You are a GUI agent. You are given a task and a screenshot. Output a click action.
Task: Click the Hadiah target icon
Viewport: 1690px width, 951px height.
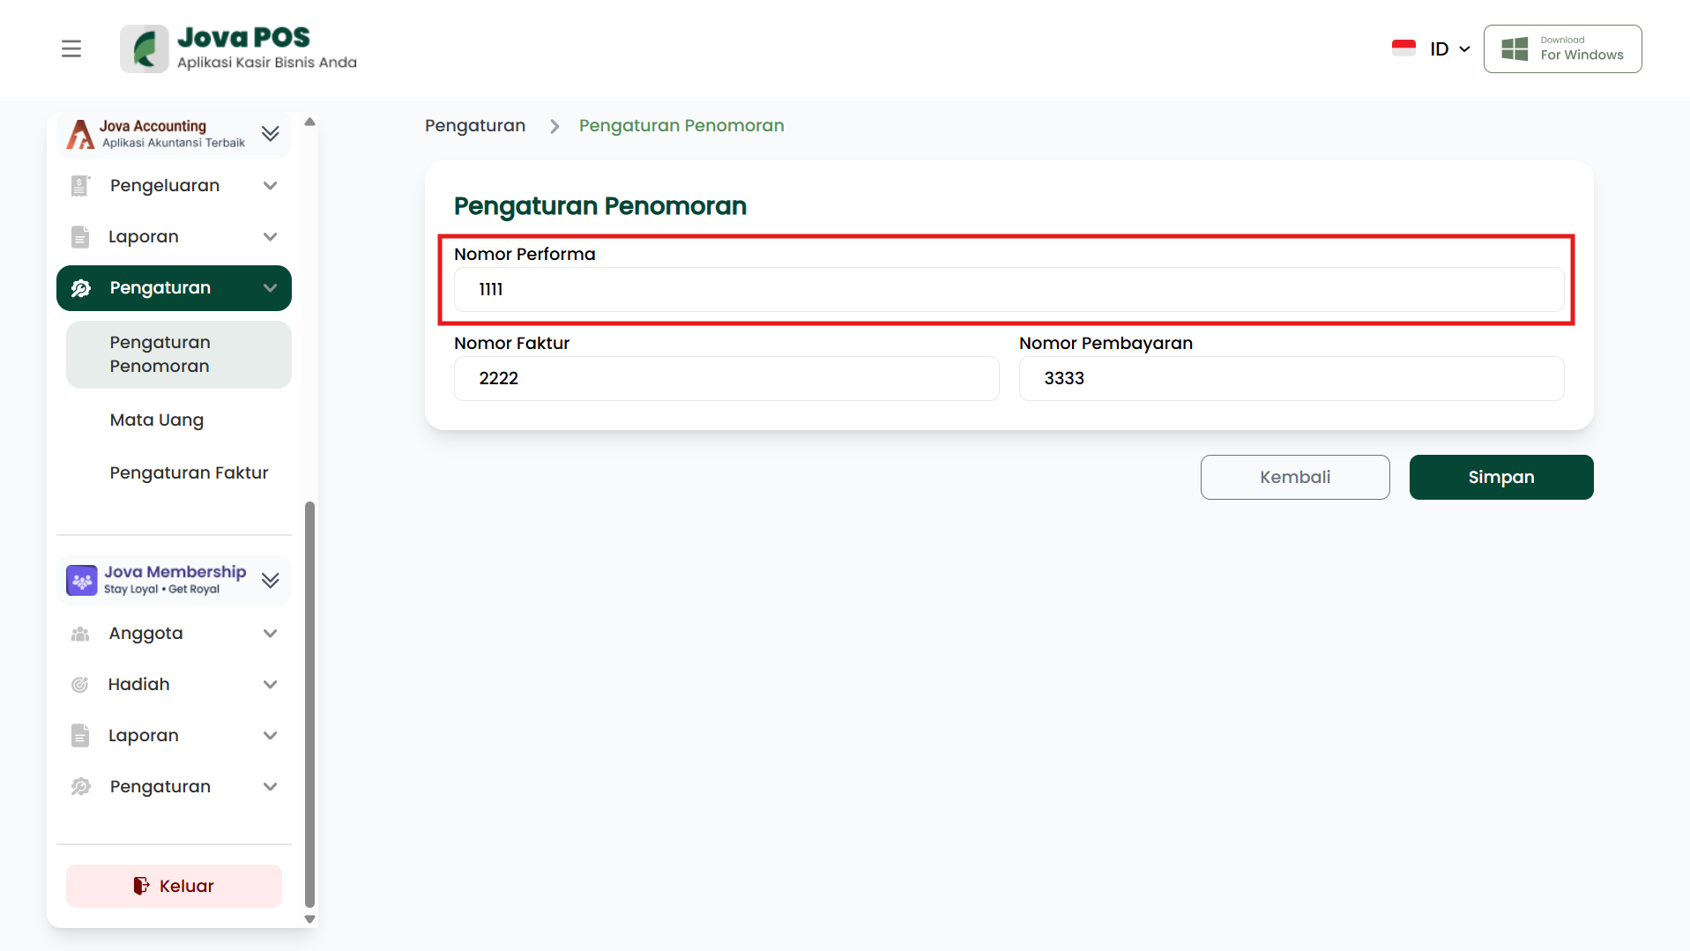[x=80, y=685]
